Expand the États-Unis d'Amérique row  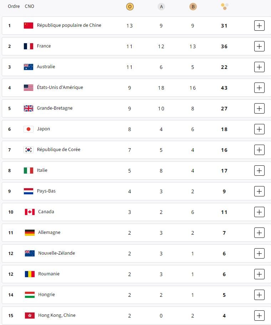click(259, 88)
